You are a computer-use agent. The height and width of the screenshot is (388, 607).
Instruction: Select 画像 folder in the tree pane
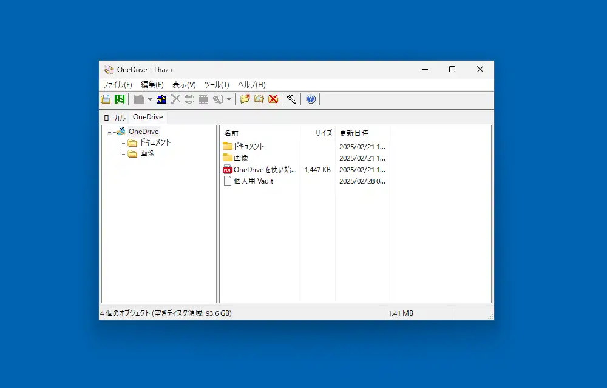point(148,153)
